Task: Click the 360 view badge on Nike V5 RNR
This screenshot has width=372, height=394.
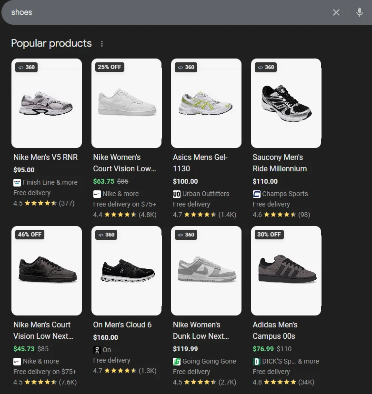Action: 27,67
